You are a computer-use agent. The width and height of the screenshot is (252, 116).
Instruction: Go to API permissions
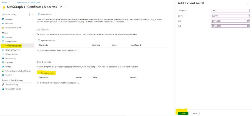[11, 54]
